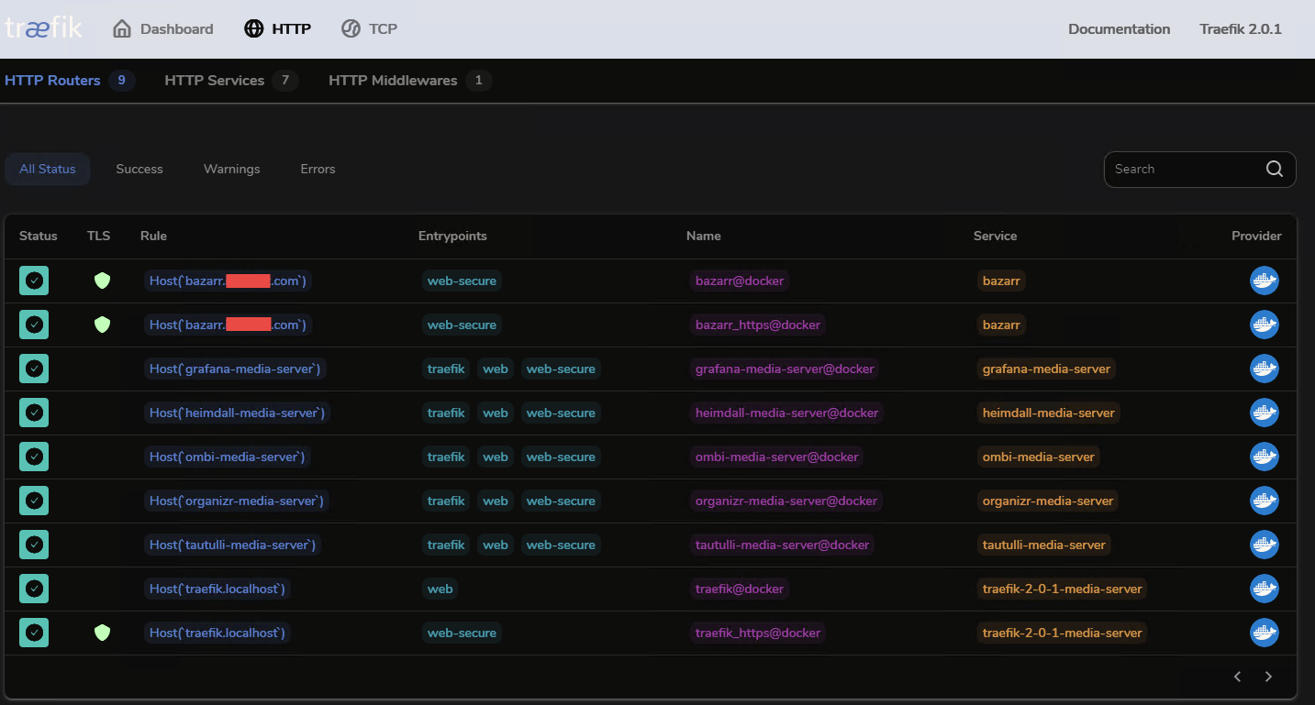Click Docker provider icon for bazarr@docker
1315x705 pixels.
(x=1265, y=281)
